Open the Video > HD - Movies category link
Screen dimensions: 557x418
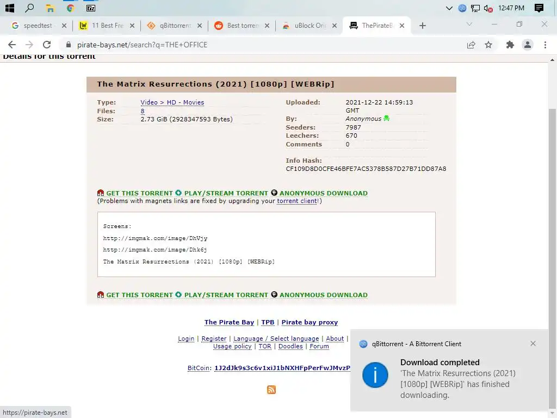[172, 102]
